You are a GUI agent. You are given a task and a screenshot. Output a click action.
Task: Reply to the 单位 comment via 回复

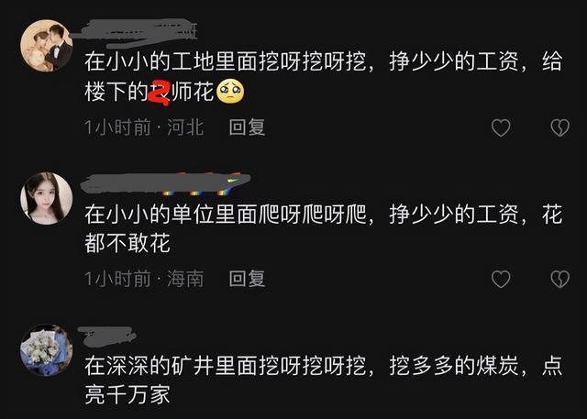coord(247,279)
